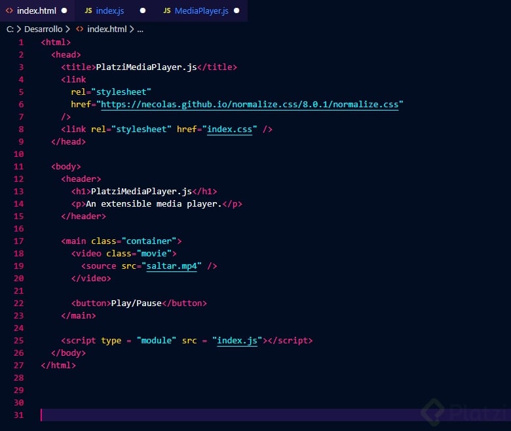Click unsaved dot on index.js tab

pos(142,10)
